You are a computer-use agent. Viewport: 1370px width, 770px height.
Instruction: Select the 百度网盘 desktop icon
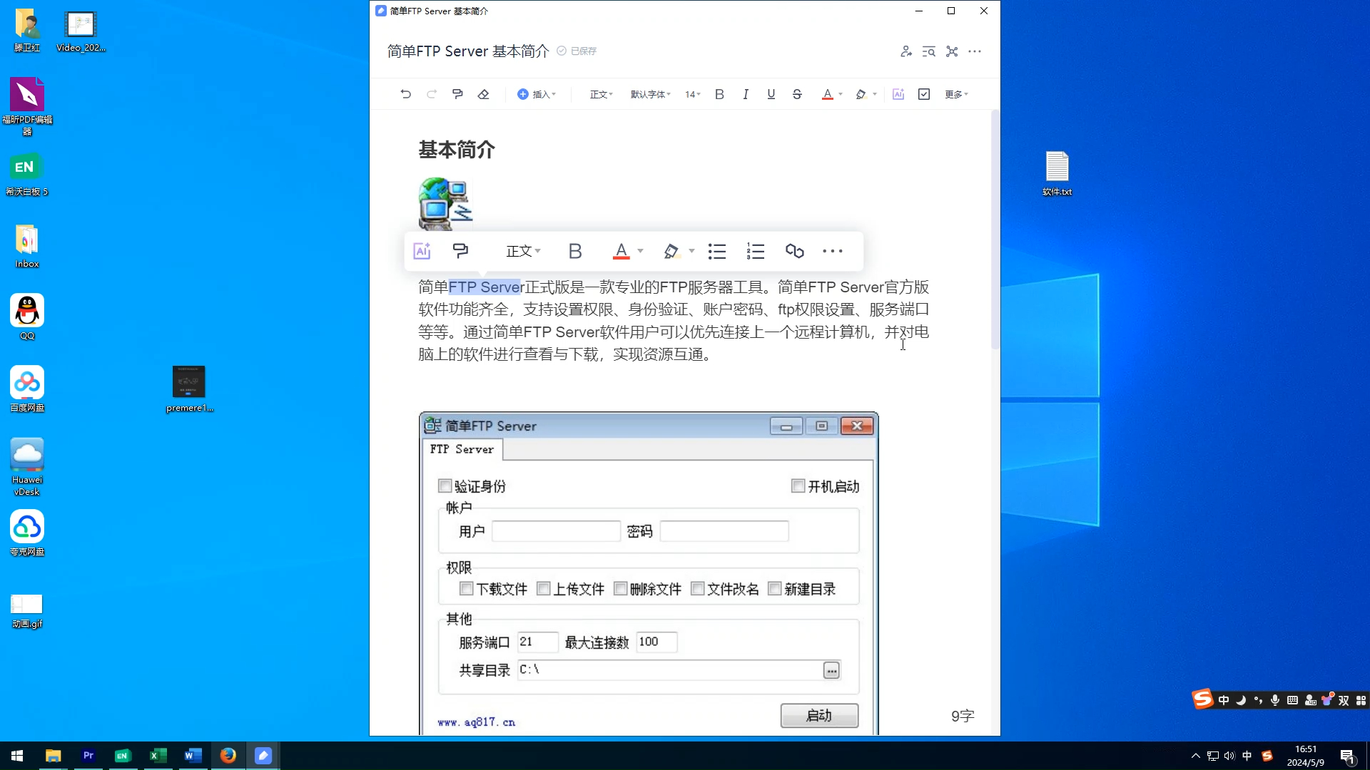[27, 389]
